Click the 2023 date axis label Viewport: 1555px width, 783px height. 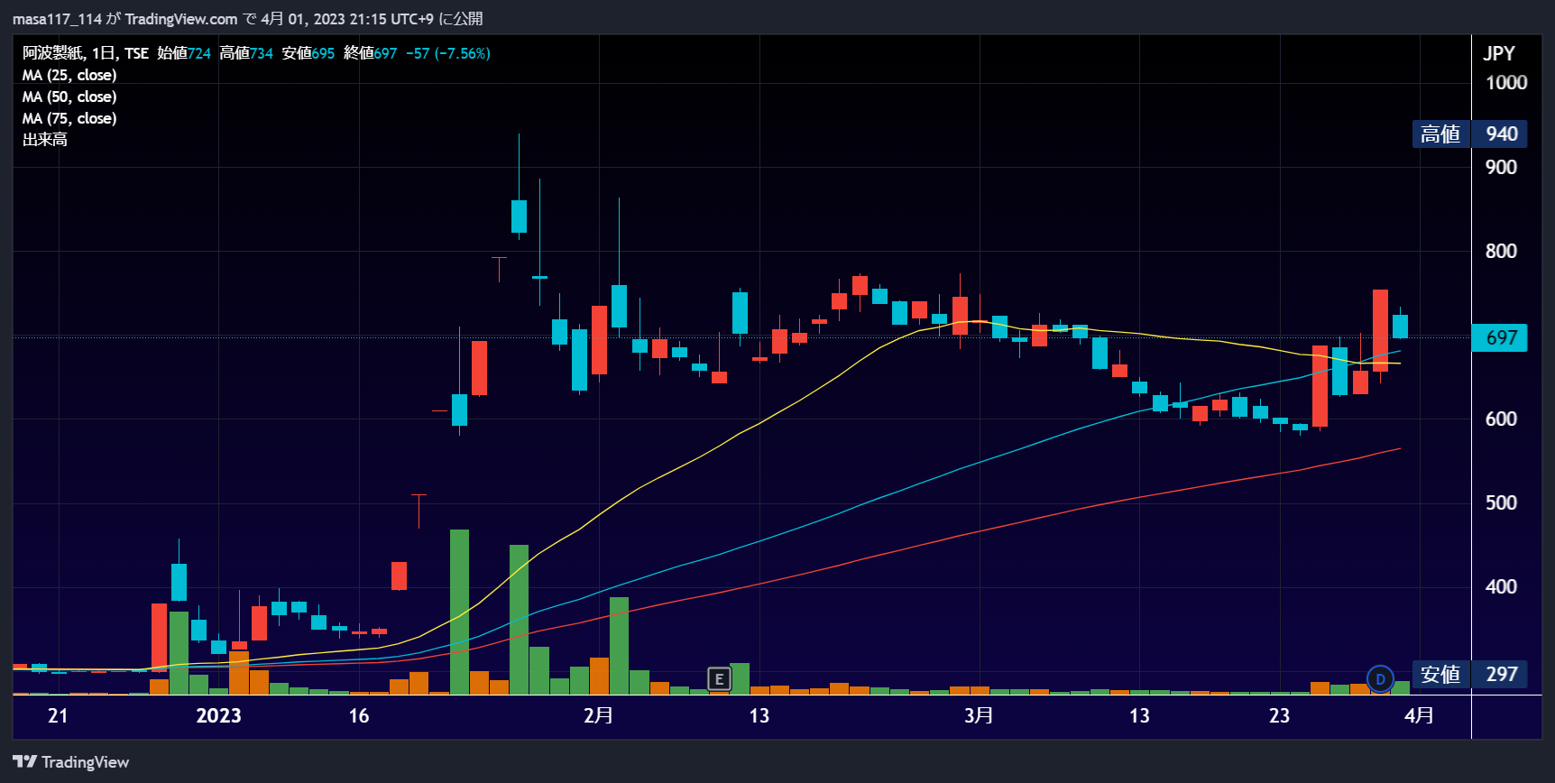(x=218, y=715)
